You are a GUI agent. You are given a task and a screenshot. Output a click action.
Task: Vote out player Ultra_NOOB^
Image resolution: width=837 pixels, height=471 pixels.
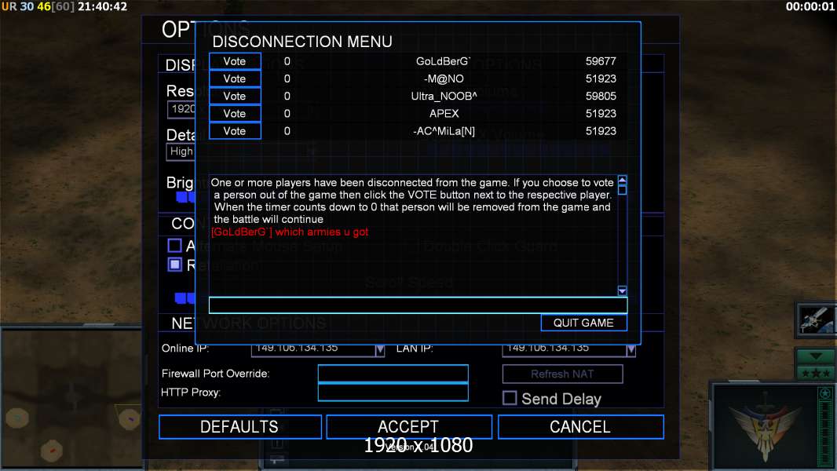(x=235, y=96)
